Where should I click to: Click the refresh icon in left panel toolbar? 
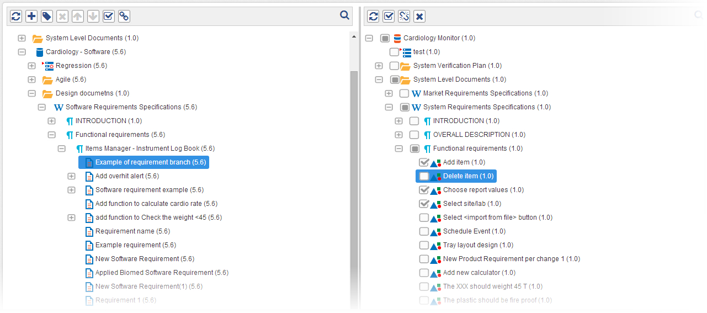(16, 17)
